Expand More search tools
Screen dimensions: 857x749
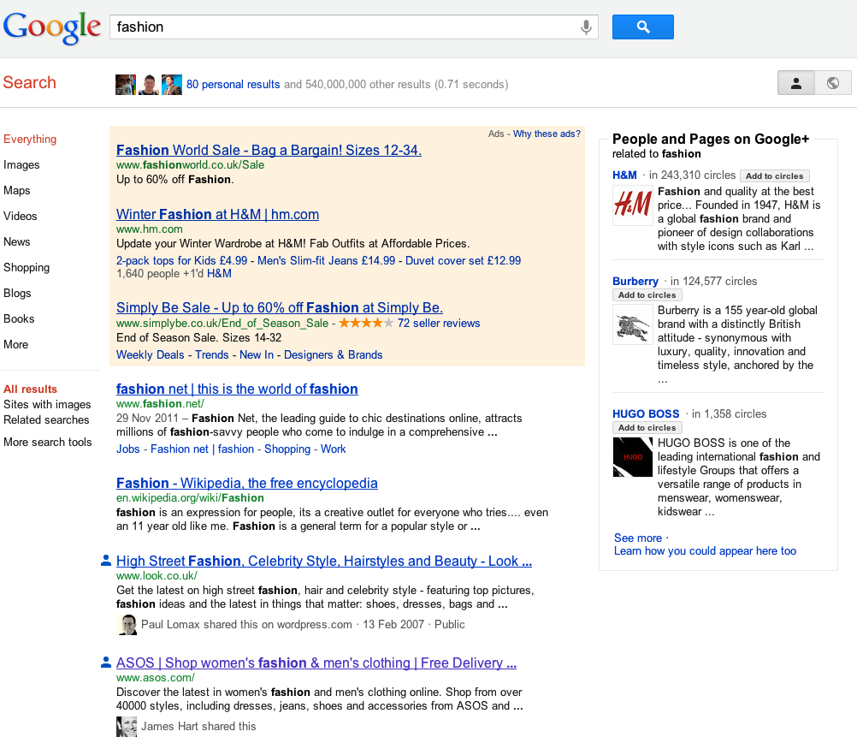click(x=48, y=442)
